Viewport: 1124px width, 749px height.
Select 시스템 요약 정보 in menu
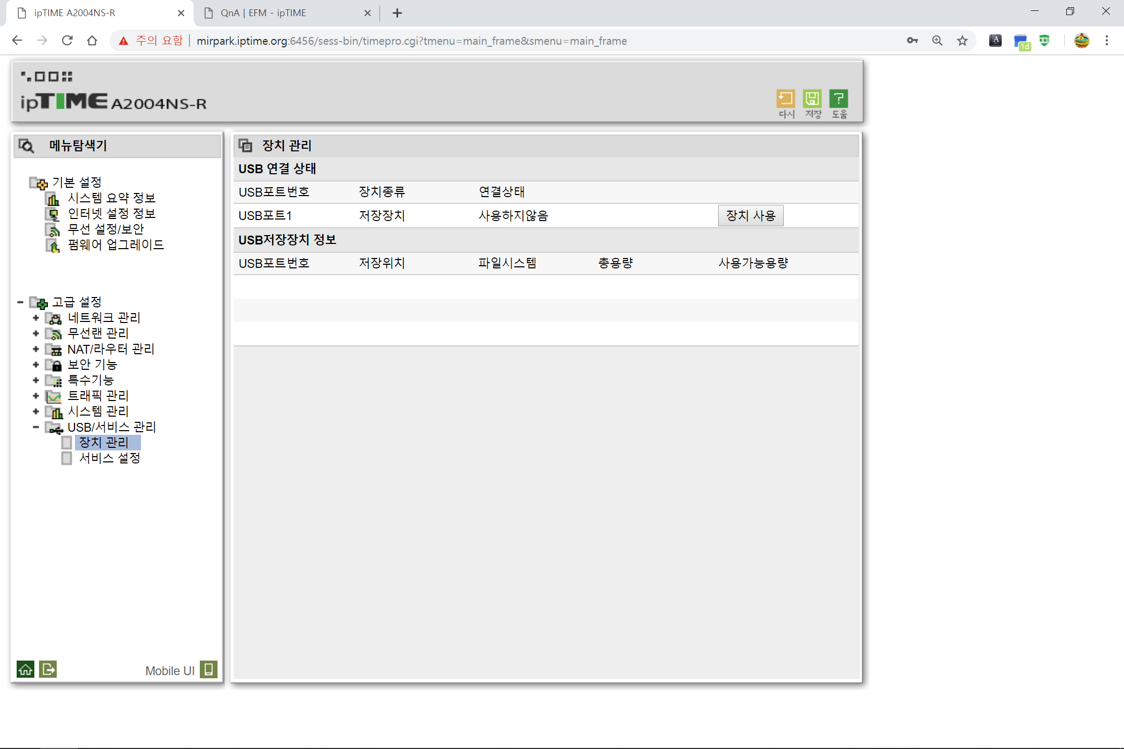tap(112, 198)
